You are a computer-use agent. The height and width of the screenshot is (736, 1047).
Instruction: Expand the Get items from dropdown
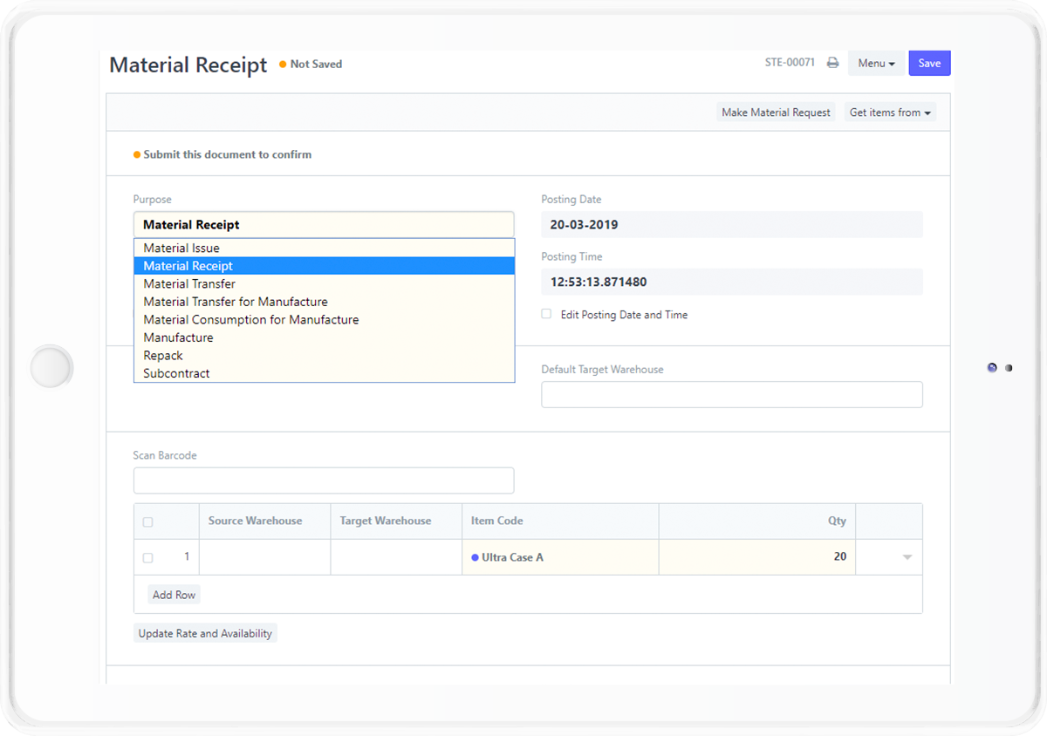click(x=889, y=112)
